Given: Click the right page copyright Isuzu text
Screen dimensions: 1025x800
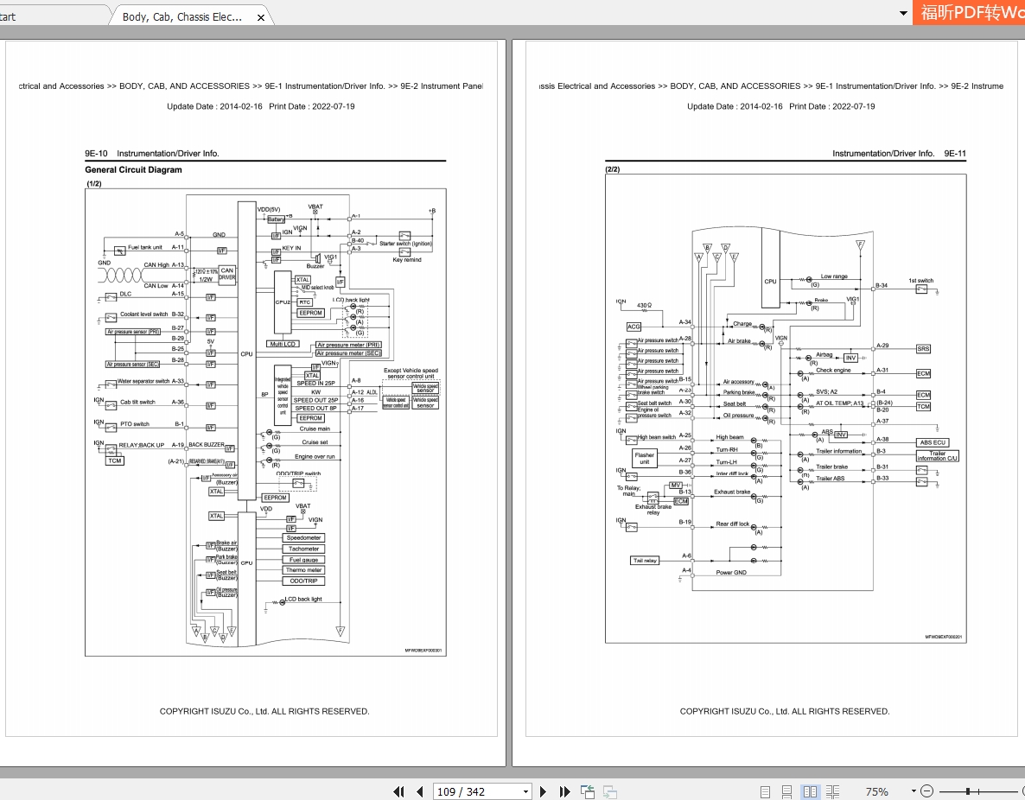Looking at the screenshot, I should click(785, 711).
